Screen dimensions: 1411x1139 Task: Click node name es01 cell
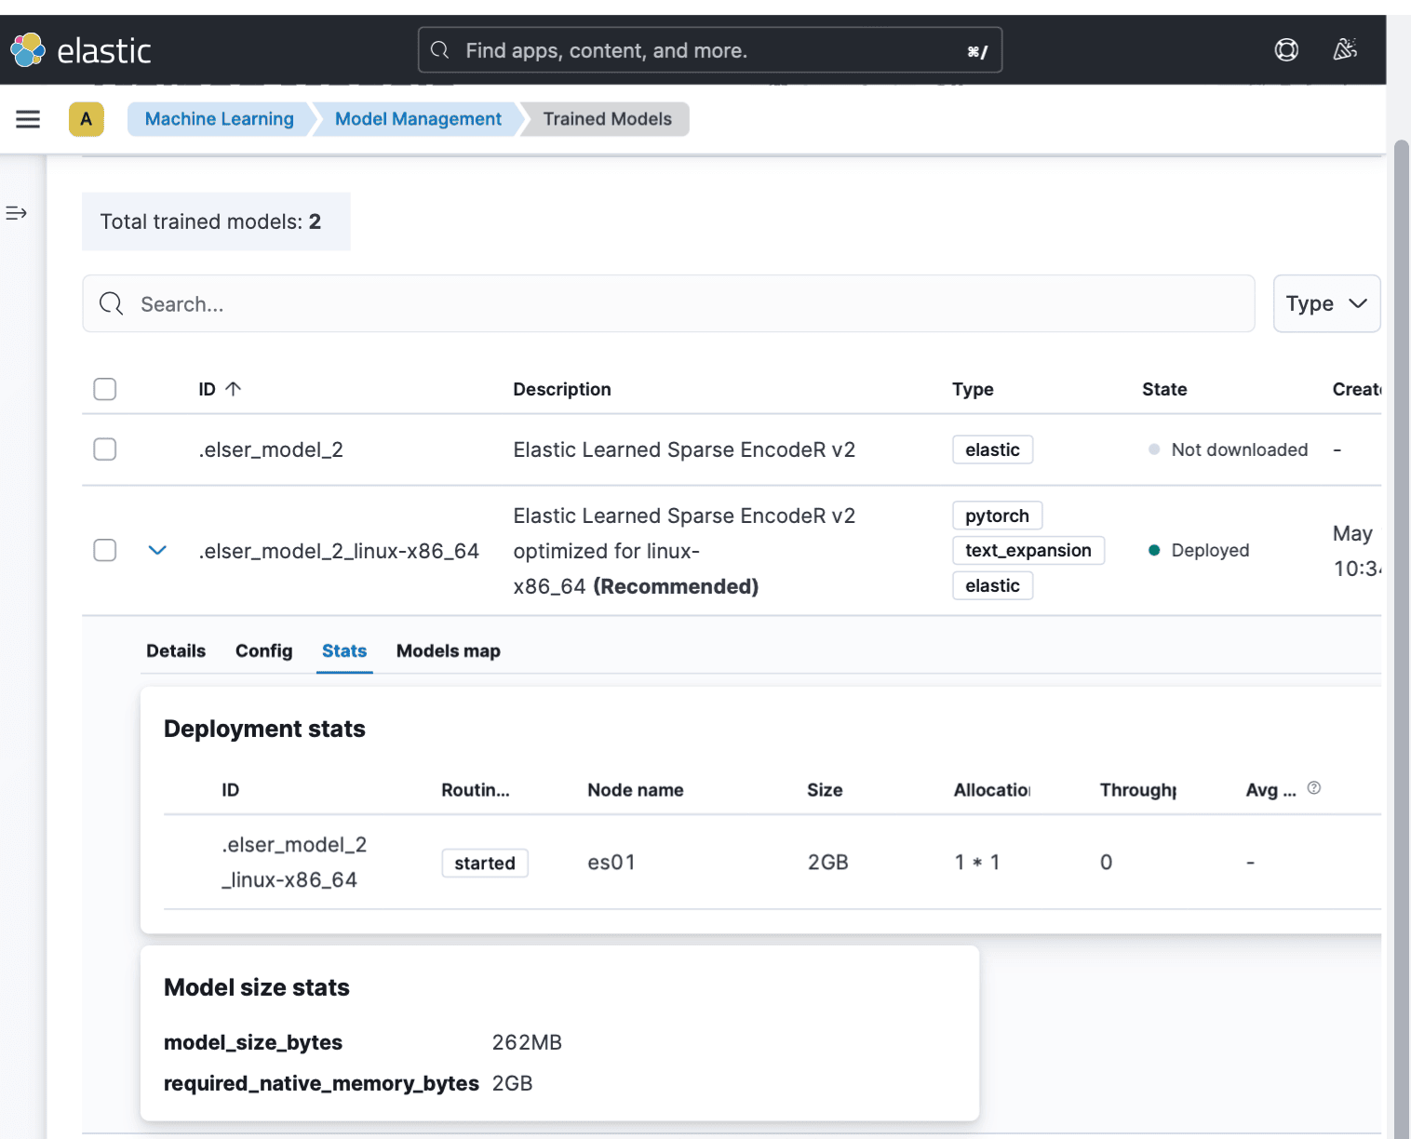point(611,862)
